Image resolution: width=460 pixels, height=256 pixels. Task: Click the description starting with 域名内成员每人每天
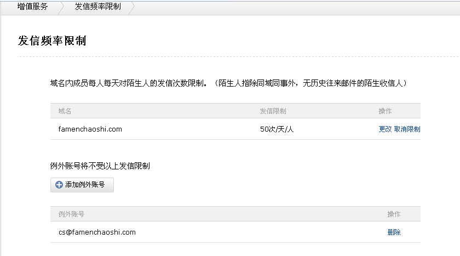click(228, 83)
